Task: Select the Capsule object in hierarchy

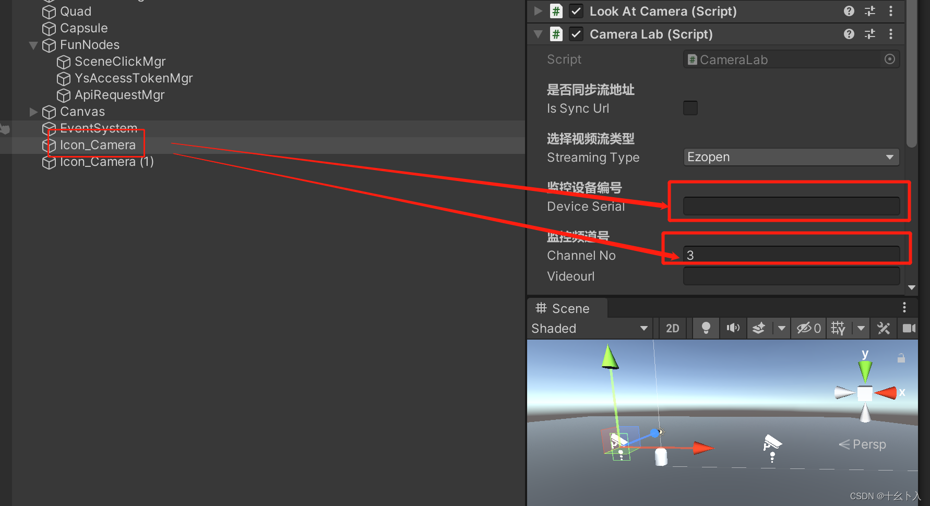Action: (84, 28)
